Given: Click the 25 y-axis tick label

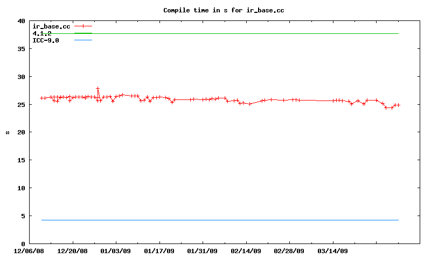Looking at the screenshot, I should (x=21, y=105).
